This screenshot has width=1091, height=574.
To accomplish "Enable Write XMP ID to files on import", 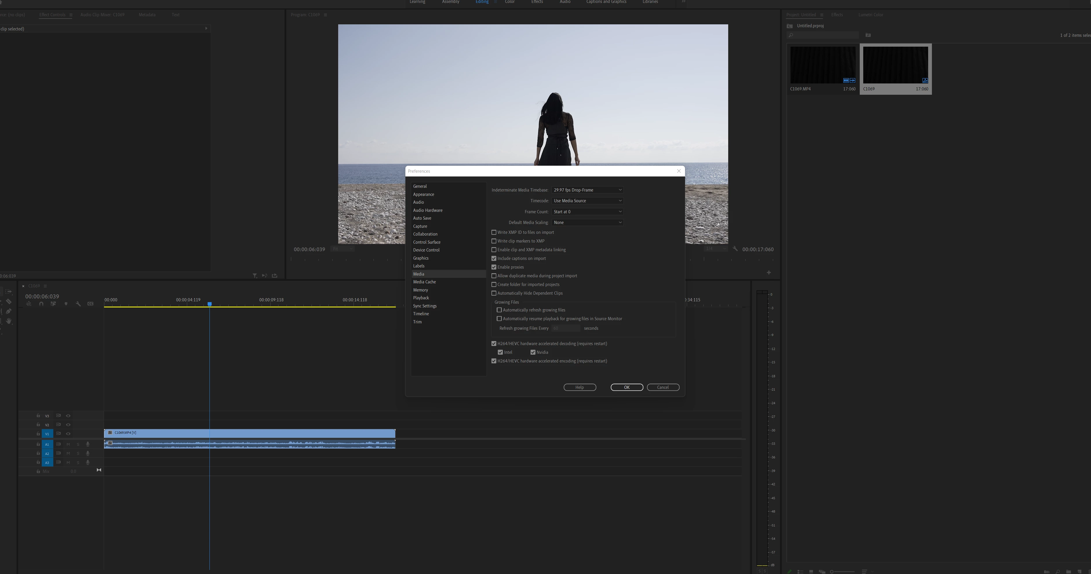I will tap(494, 232).
